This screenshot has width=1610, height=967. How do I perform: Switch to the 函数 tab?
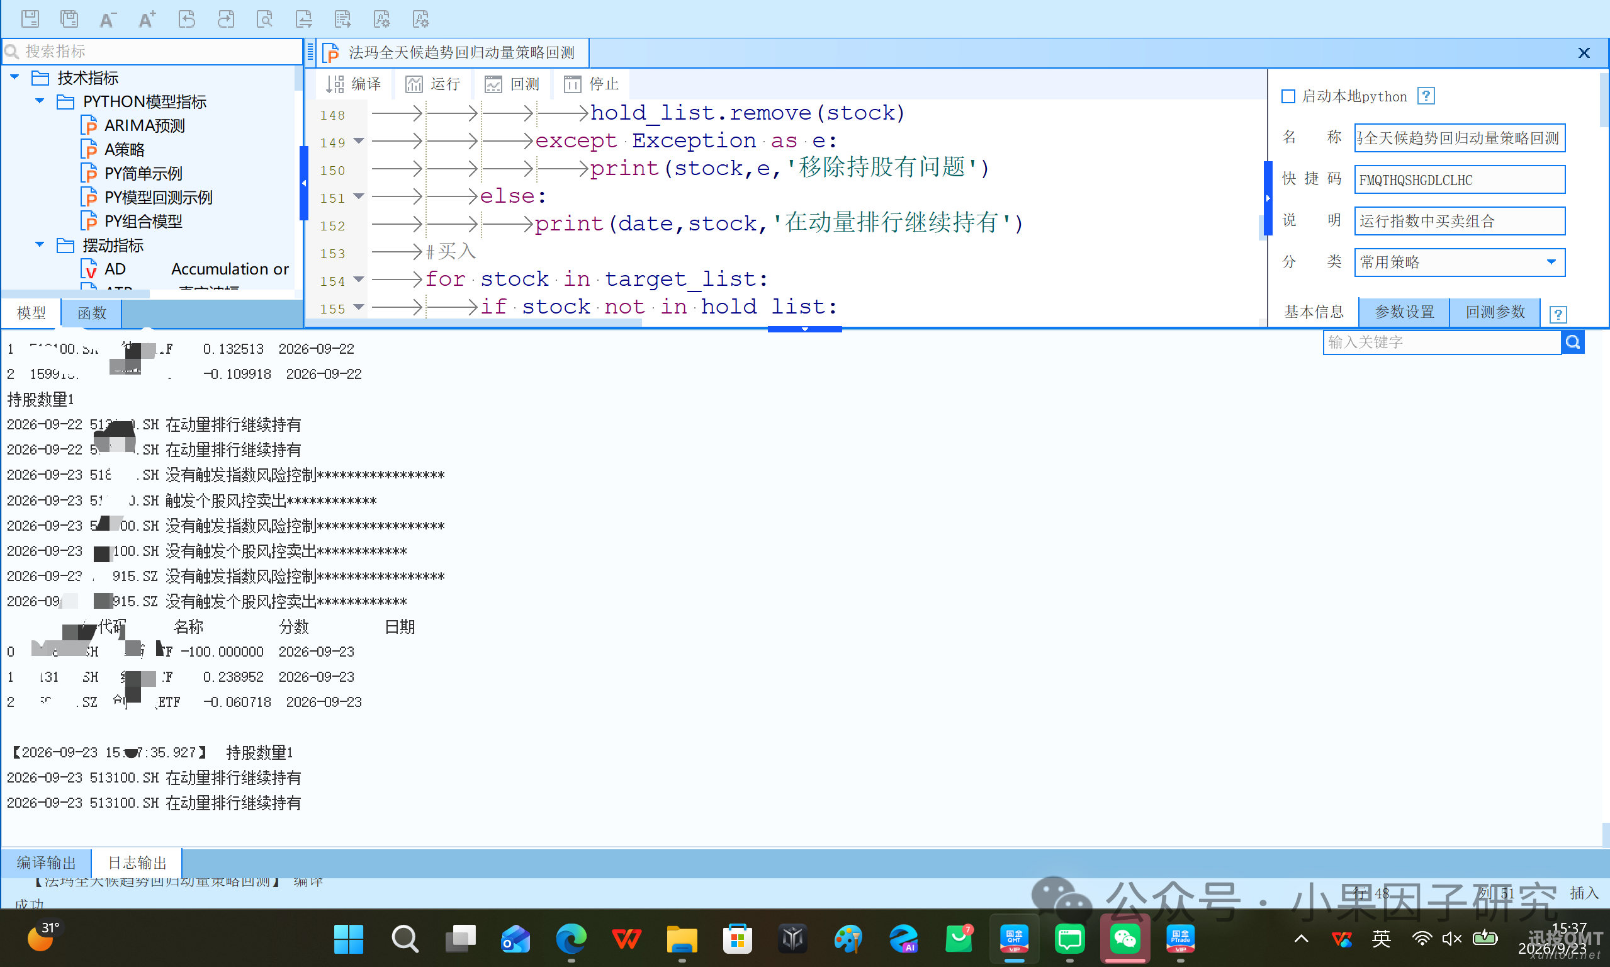pyautogui.click(x=92, y=313)
